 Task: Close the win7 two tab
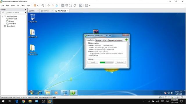click(x=52, y=11)
